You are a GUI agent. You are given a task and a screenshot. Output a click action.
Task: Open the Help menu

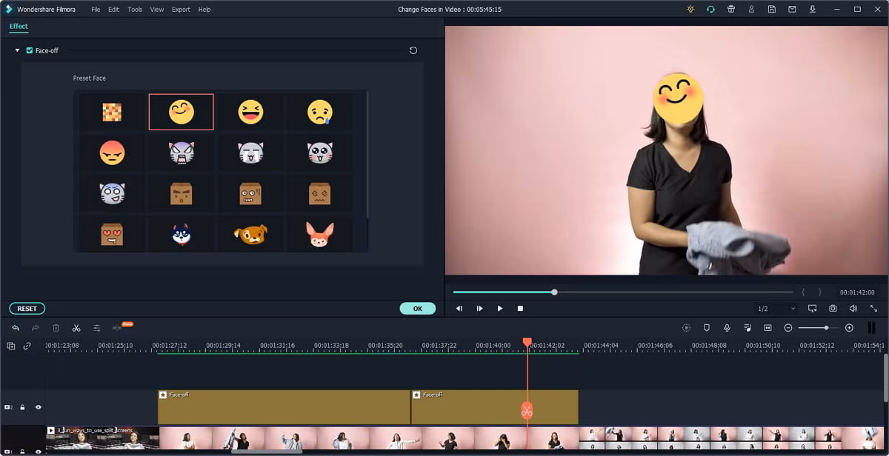pyautogui.click(x=204, y=10)
